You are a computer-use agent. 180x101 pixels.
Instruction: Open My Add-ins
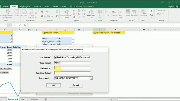47,16
